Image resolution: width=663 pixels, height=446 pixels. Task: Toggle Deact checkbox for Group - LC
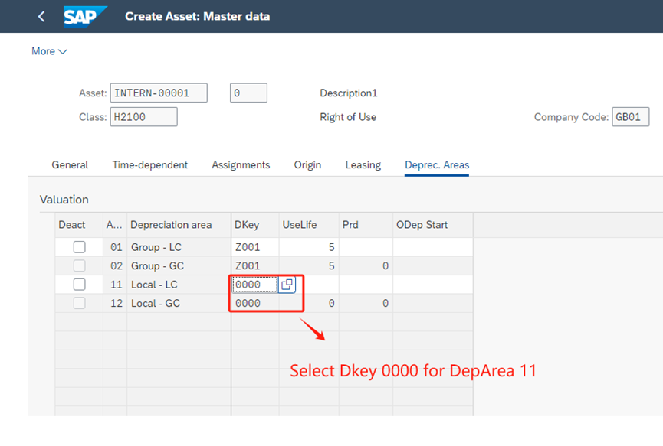(x=79, y=247)
